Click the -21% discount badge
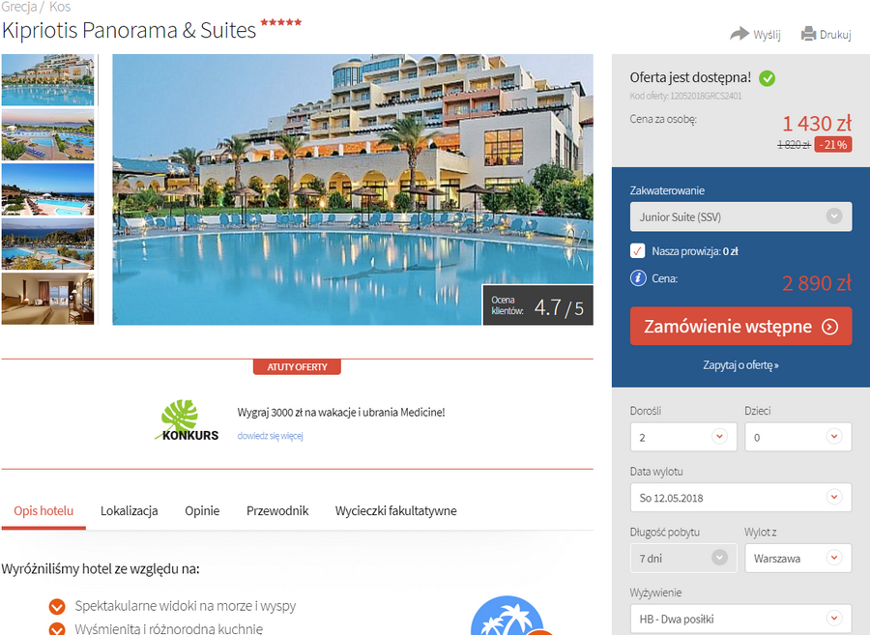The height and width of the screenshot is (635, 870). click(833, 145)
